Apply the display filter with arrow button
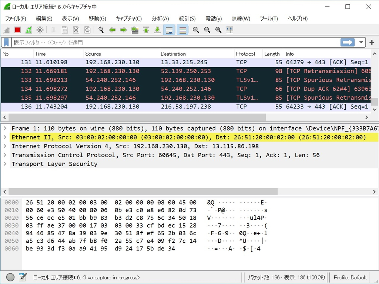The image size is (379, 284). (347, 42)
